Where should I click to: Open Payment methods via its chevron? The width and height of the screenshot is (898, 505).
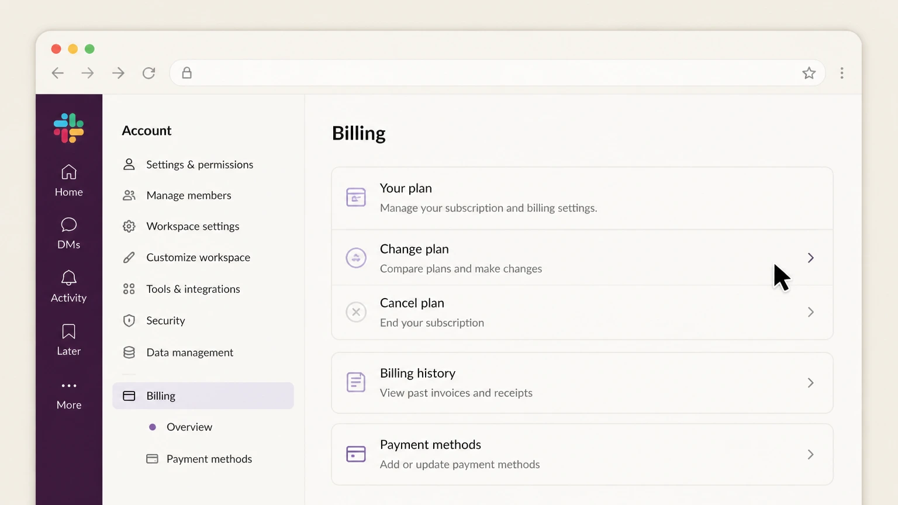click(811, 454)
